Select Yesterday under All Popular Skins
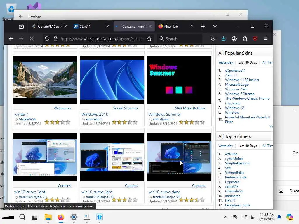The image size is (299, 224). coord(226,62)
